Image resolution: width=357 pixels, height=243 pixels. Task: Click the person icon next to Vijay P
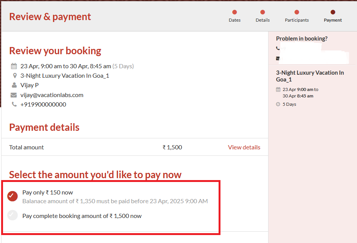coord(14,85)
